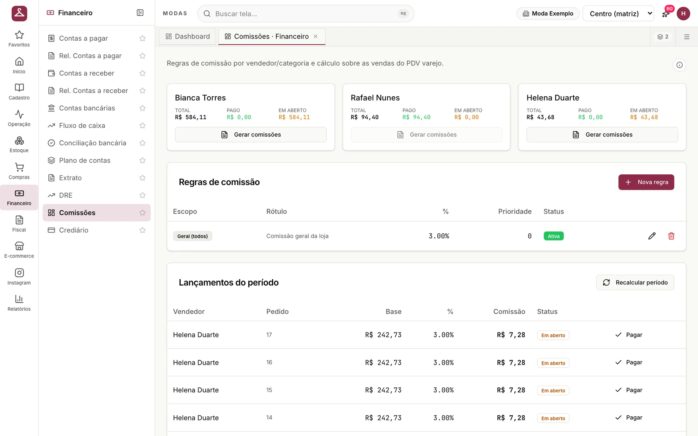698x436 pixels.
Task: Pay commission for pedido 17
Action: 629,335
